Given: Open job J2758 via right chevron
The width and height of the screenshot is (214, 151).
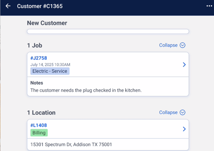Looking at the screenshot, I should (184, 65).
